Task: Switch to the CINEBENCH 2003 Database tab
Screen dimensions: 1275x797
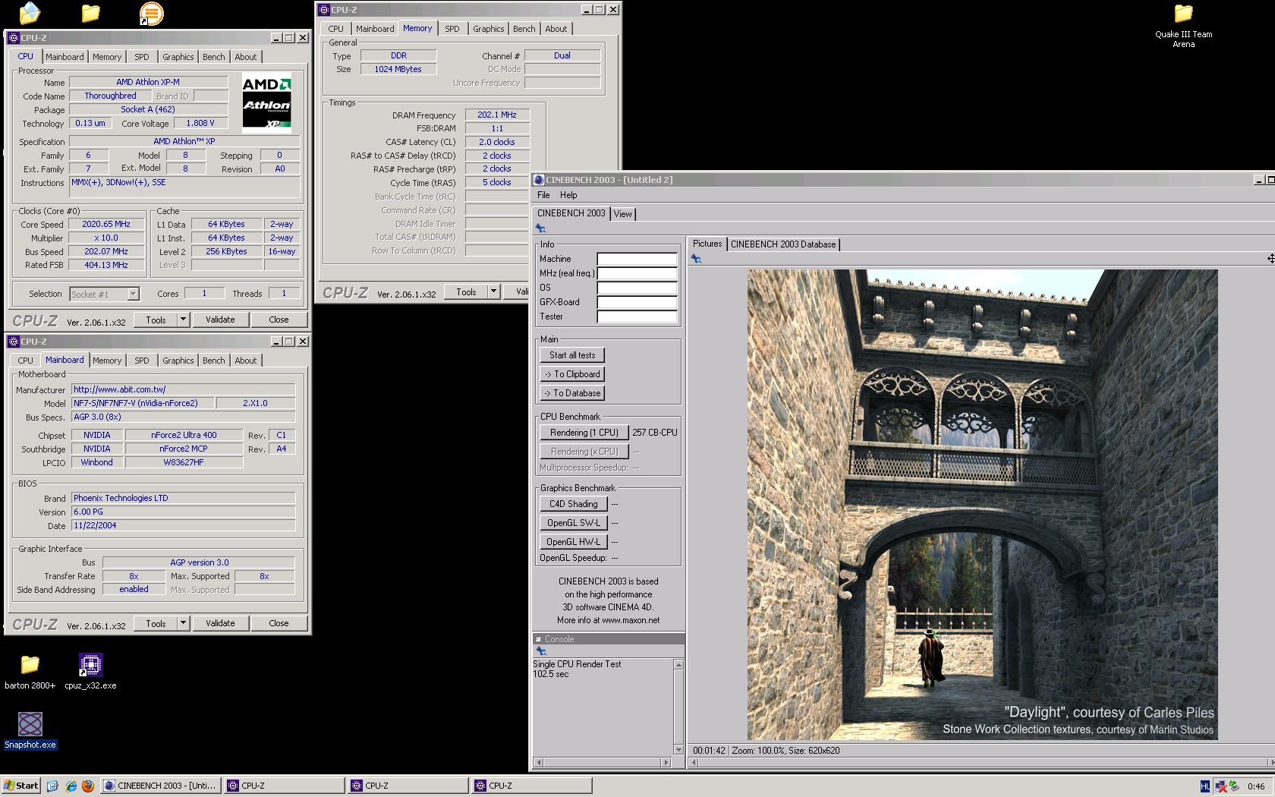Action: (x=783, y=244)
